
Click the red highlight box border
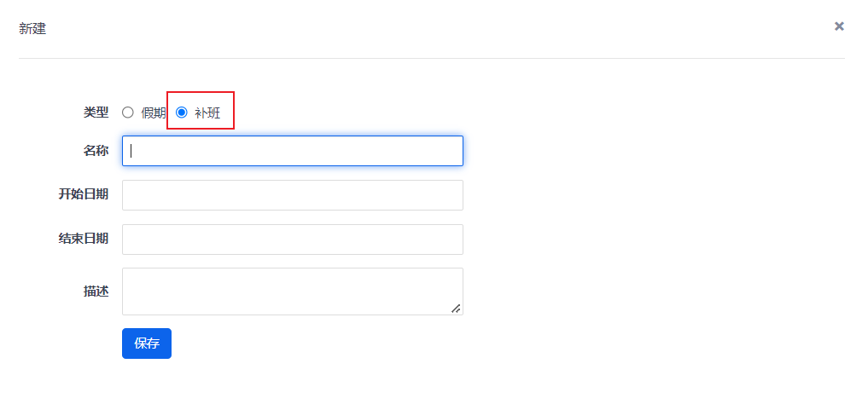(201, 92)
